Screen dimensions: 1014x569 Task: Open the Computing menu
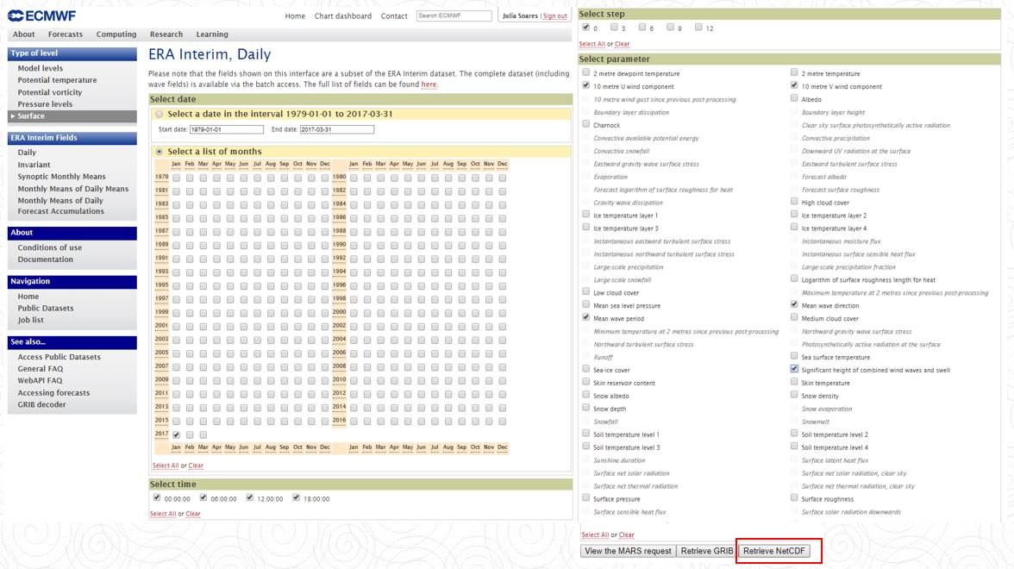pyautogui.click(x=116, y=34)
